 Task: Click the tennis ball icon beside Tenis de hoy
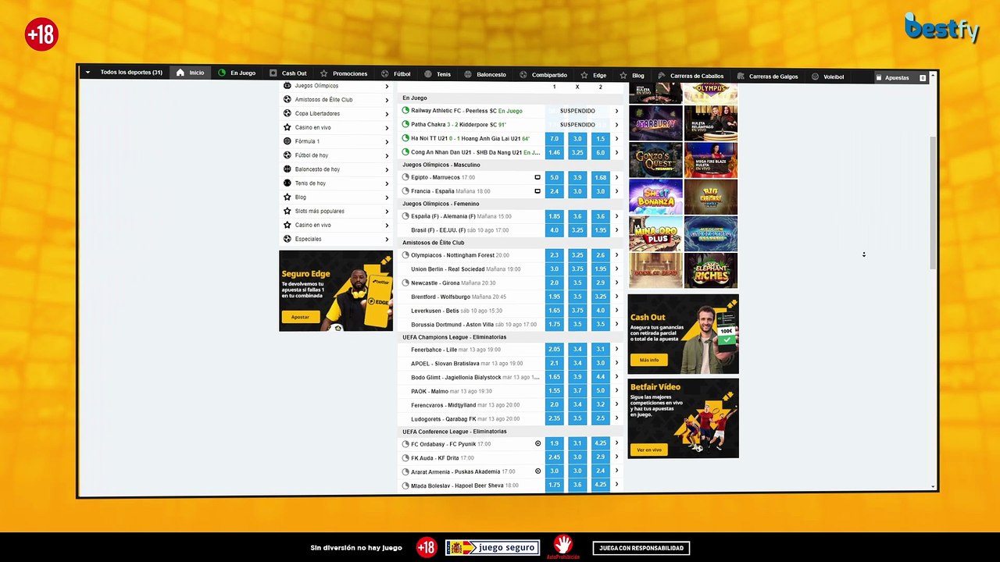pos(287,183)
